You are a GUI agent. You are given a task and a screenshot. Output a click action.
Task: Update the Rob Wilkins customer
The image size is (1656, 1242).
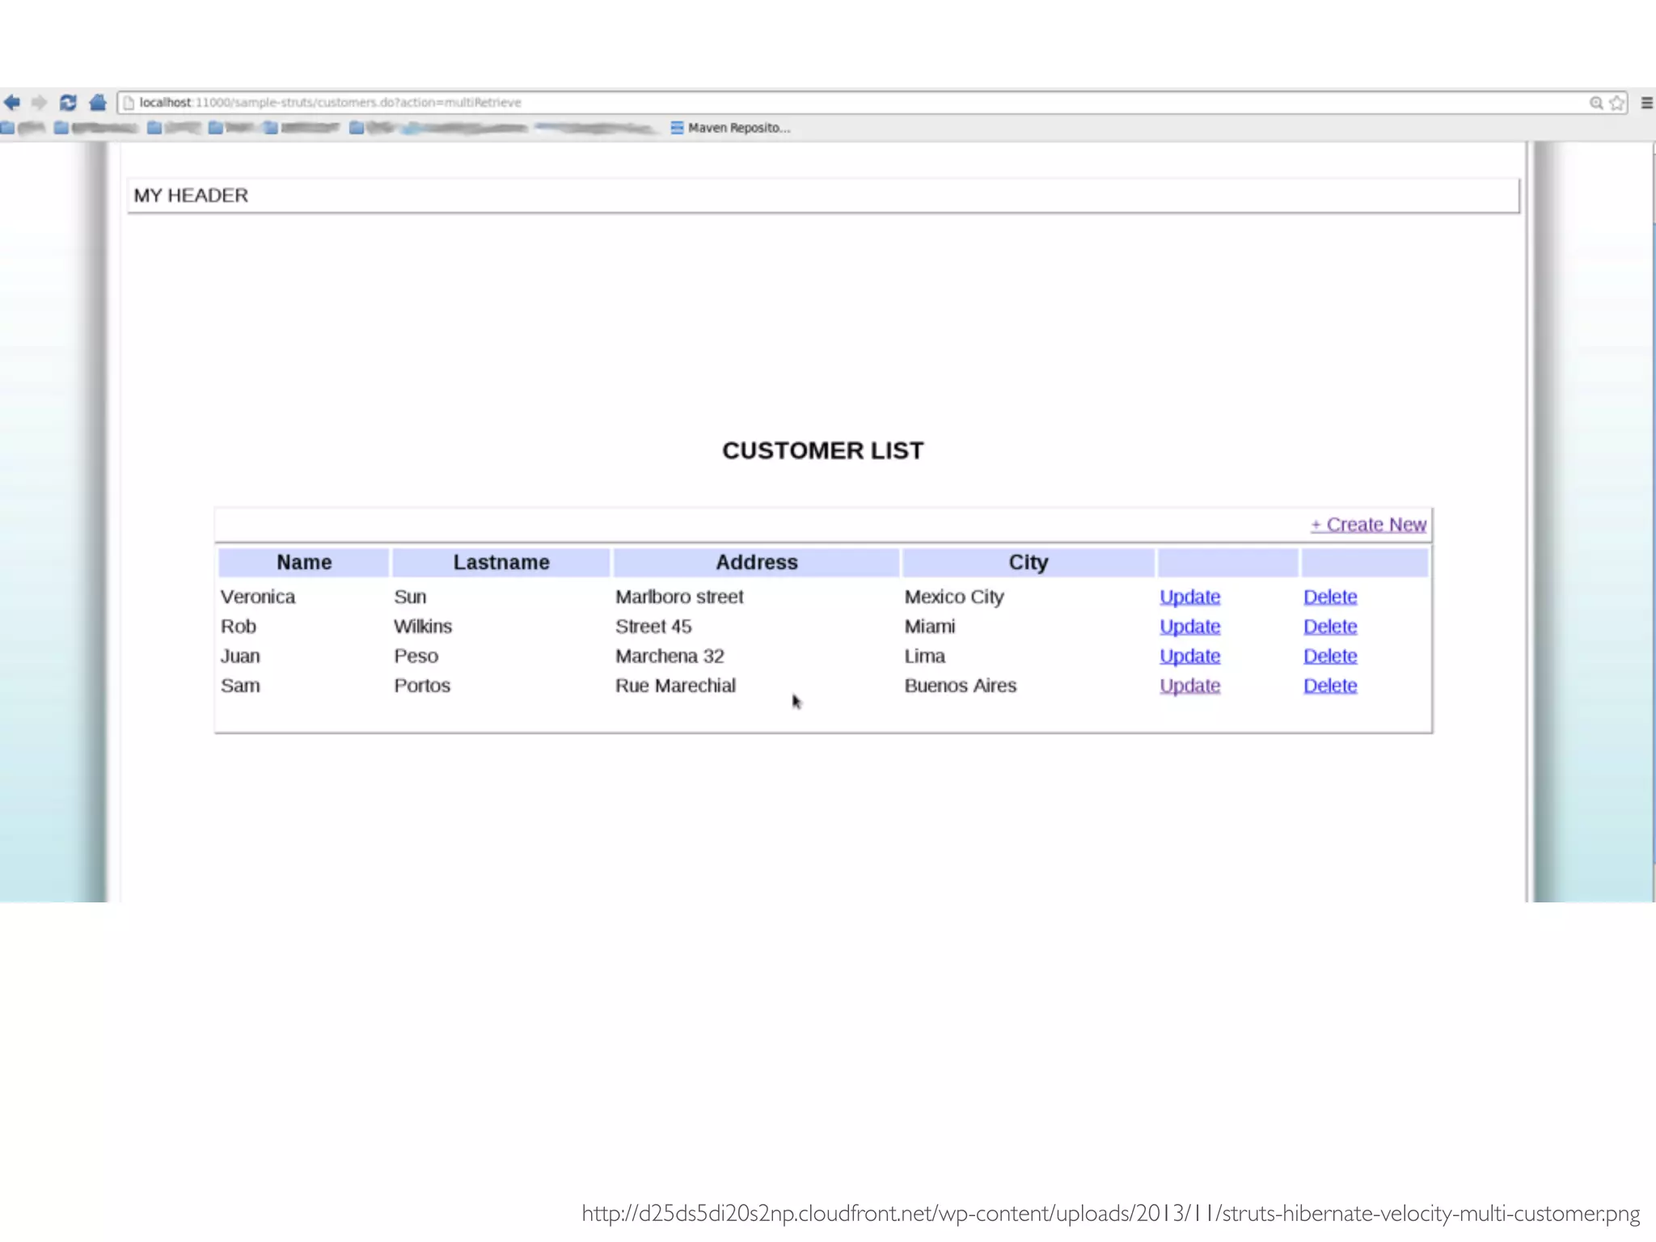pyautogui.click(x=1189, y=627)
